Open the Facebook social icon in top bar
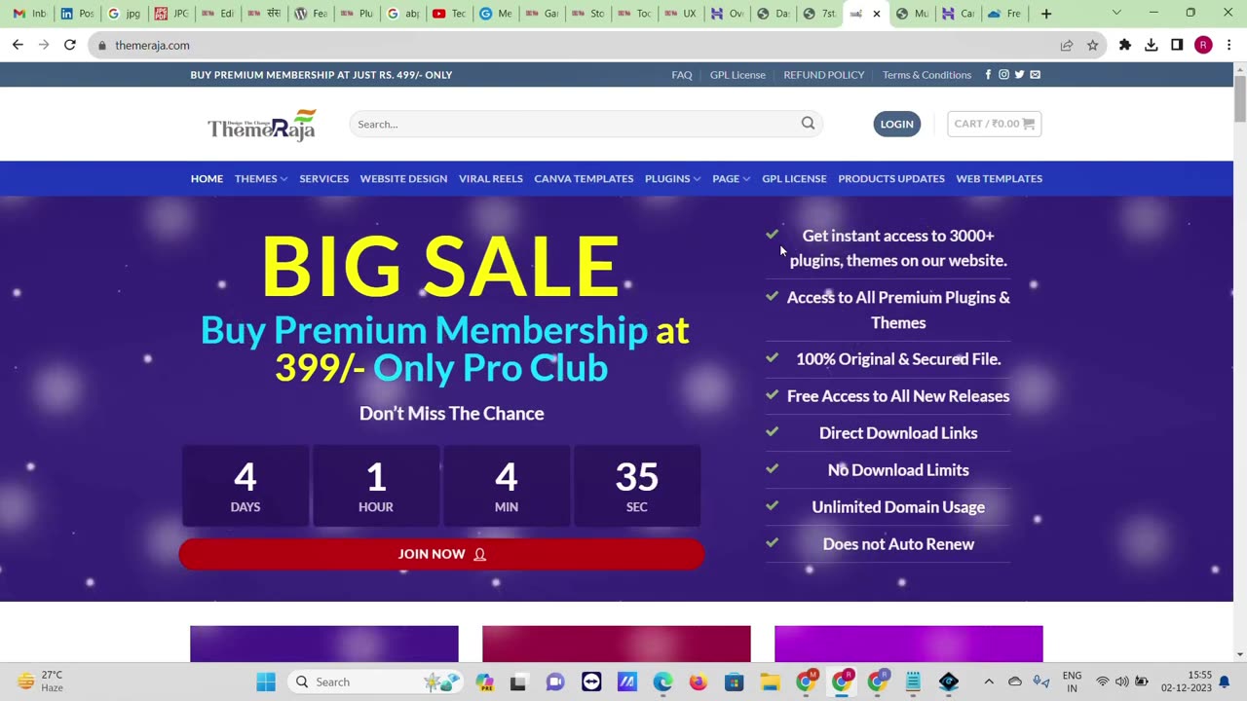 point(988,75)
